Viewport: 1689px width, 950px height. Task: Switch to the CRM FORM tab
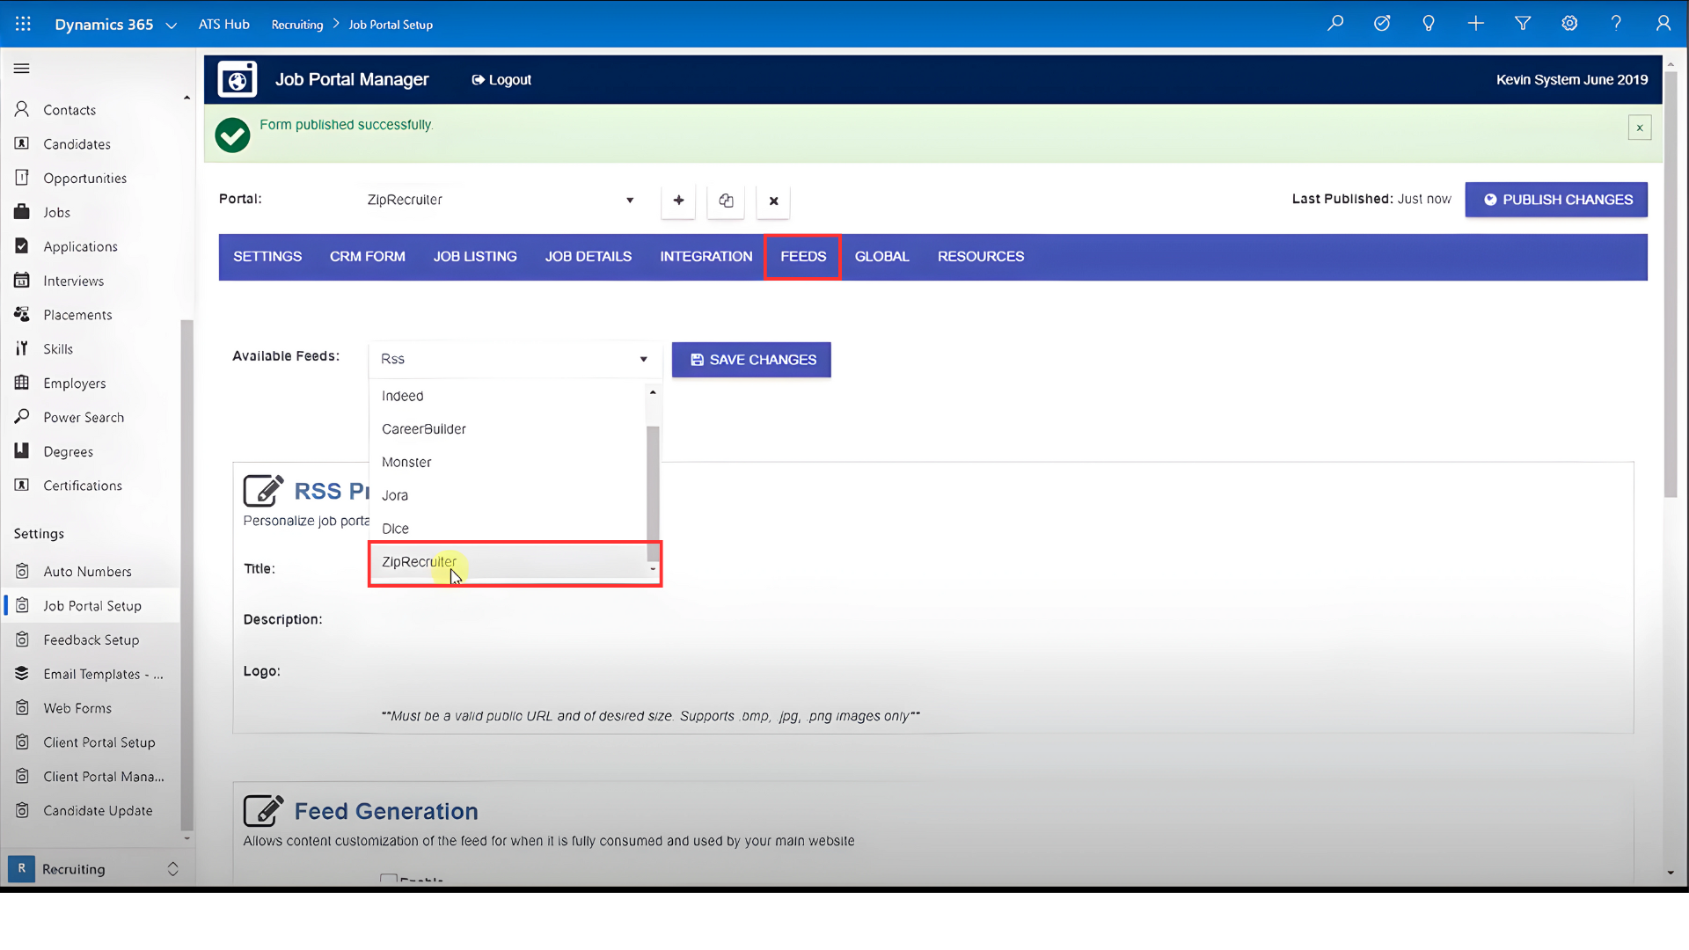368,257
